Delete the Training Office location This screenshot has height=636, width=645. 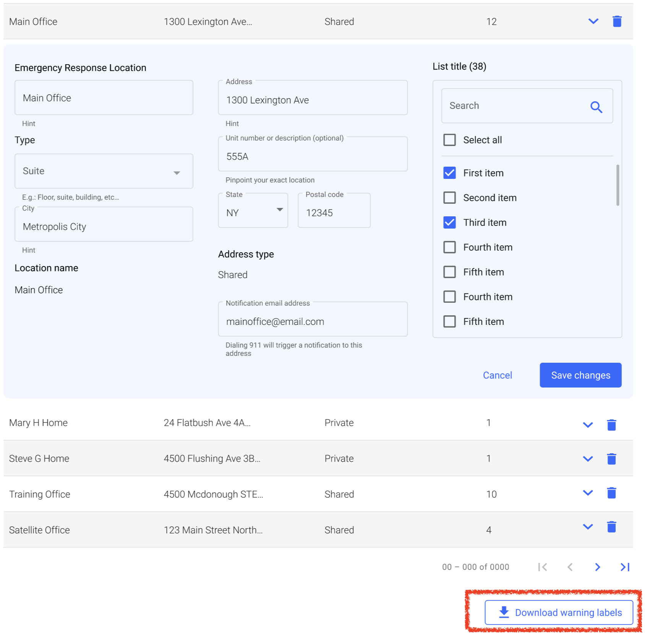point(611,494)
